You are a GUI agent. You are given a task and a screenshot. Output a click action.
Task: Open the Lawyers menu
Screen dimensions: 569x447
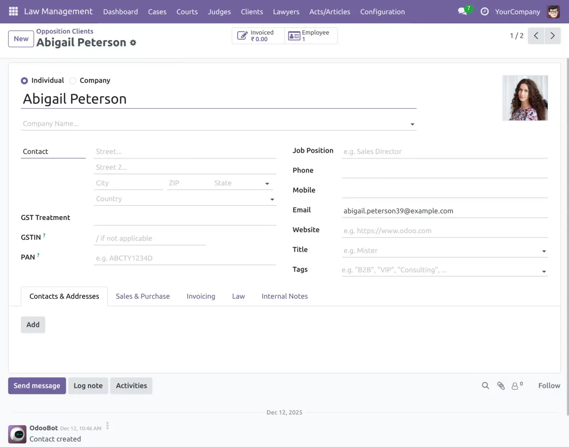[x=286, y=11]
